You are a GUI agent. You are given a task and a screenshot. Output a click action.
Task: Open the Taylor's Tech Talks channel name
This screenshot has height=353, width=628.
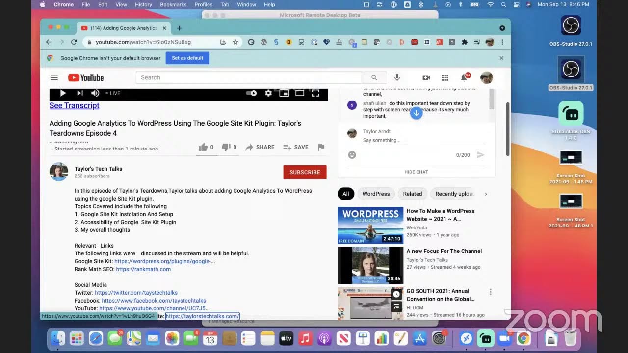98,169
